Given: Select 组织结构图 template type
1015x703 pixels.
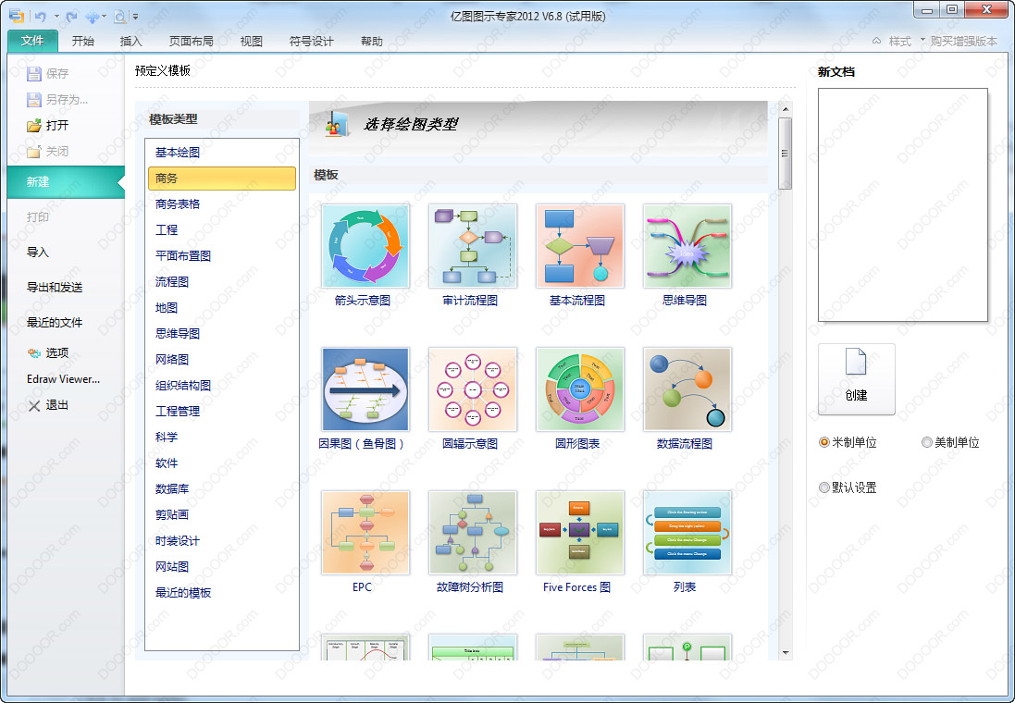Looking at the screenshot, I should [x=183, y=385].
